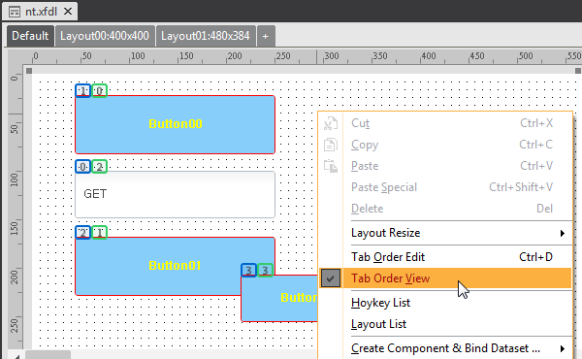Viewport: 582px width, 359px height.
Task: Add a new layout with plus tab
Action: point(266,36)
